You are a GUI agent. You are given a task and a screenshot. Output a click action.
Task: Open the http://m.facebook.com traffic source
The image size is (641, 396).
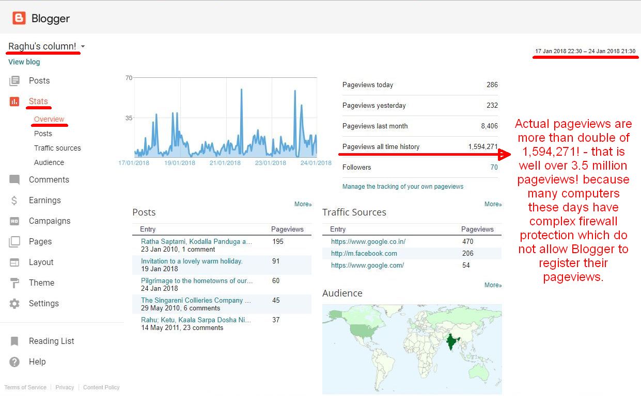click(364, 253)
